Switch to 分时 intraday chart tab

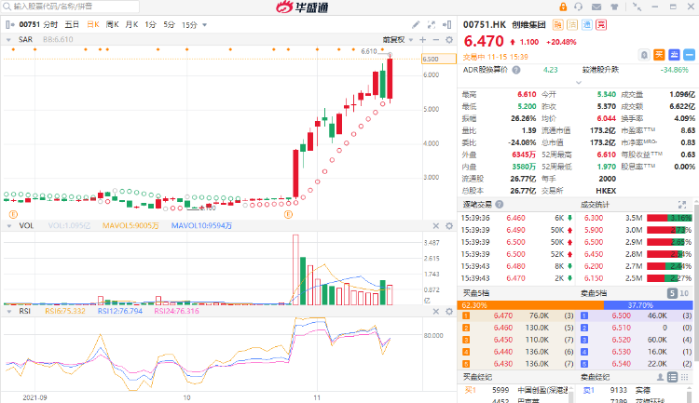[x=50, y=24]
